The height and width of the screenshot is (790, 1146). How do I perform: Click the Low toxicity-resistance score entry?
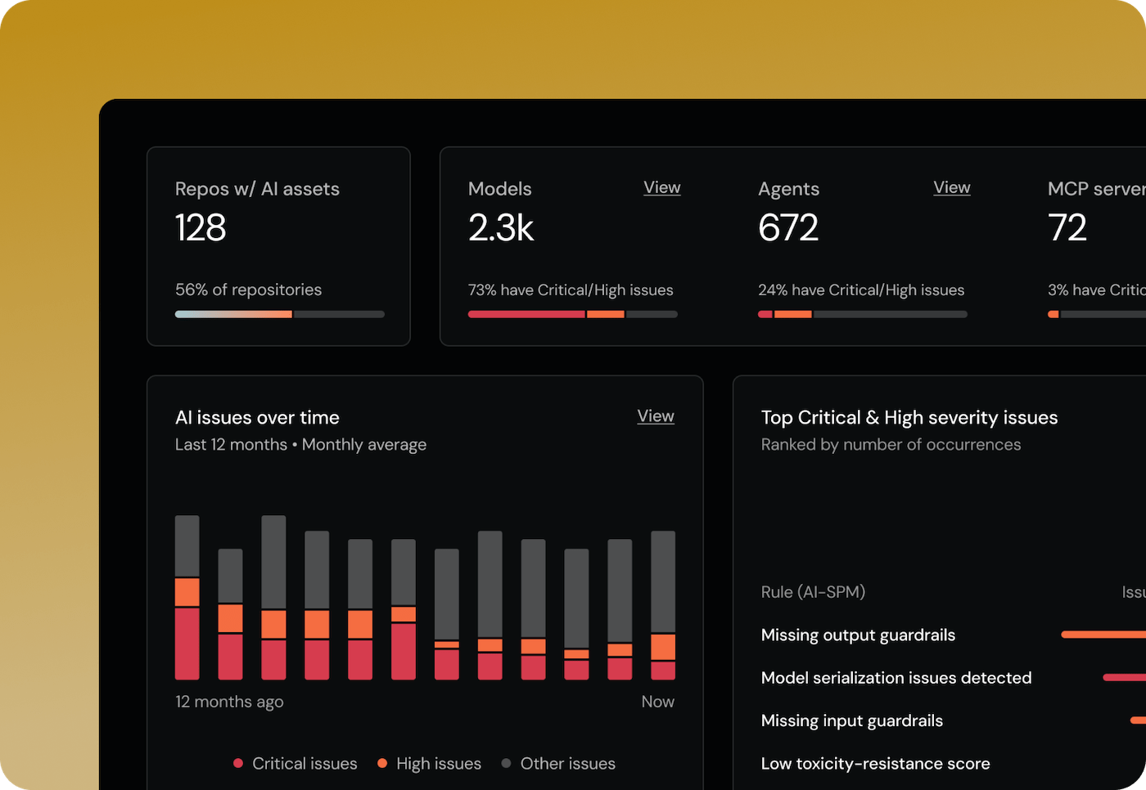click(x=875, y=763)
